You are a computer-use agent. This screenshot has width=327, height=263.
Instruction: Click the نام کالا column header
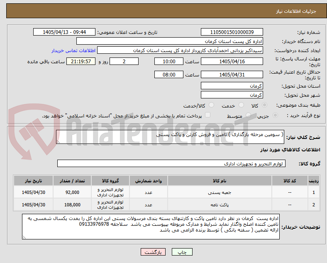pyautogui.click(x=220, y=181)
